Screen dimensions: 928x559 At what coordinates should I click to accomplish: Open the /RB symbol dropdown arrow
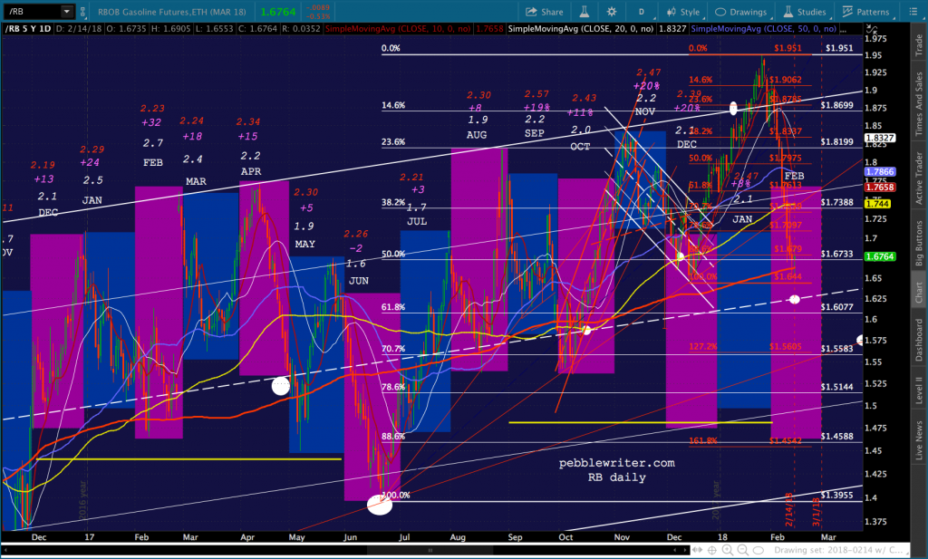[x=67, y=11]
